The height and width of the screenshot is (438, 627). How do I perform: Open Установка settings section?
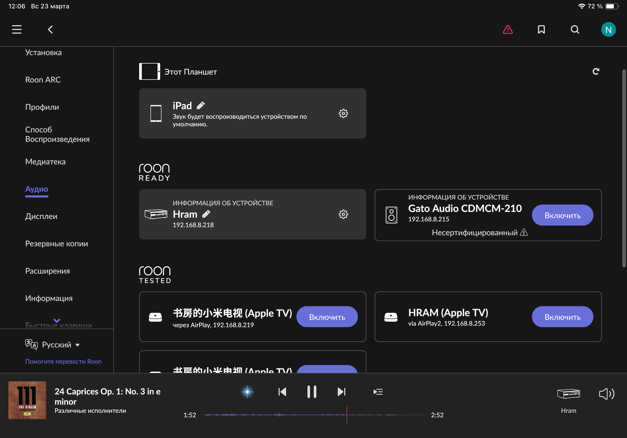(43, 53)
